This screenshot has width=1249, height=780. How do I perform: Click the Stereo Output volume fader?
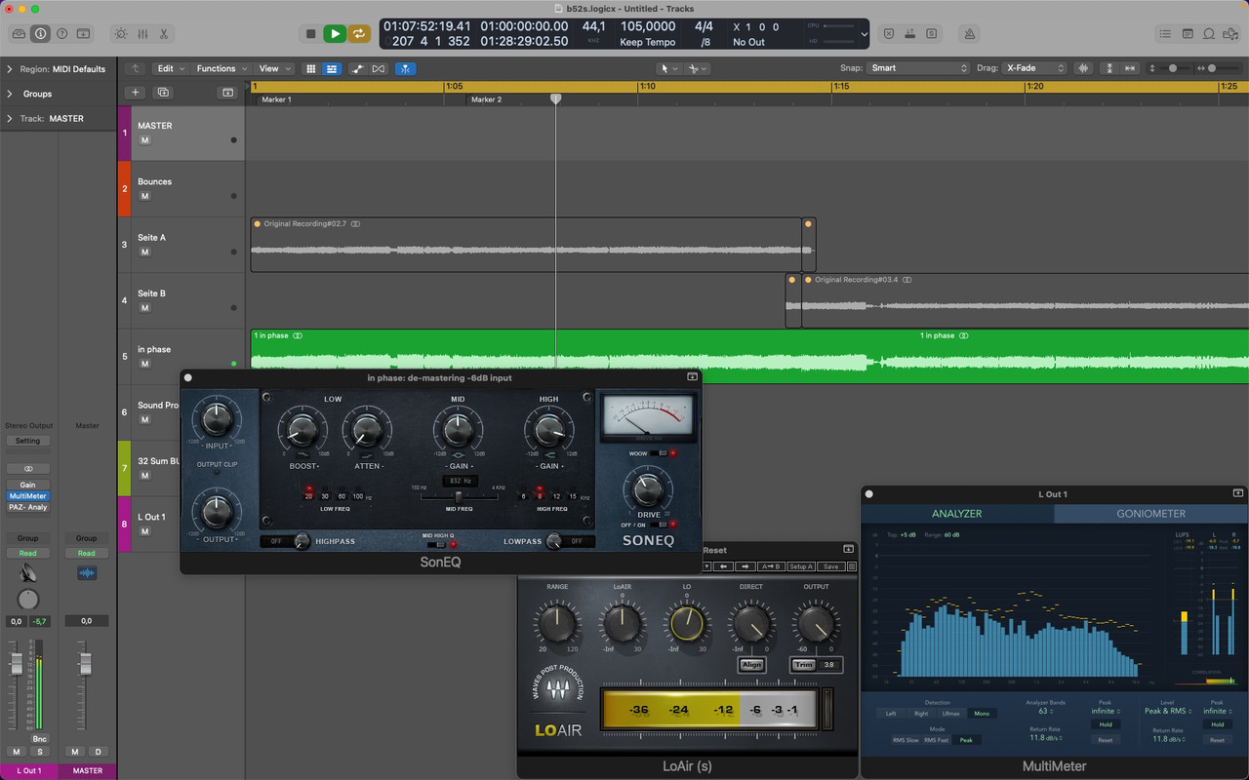pyautogui.click(x=16, y=665)
